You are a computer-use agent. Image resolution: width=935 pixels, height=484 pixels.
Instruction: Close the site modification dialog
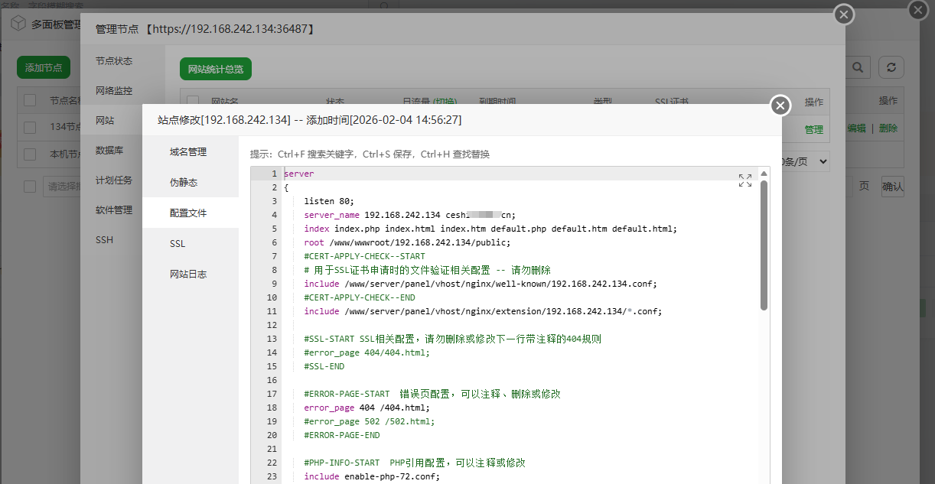point(780,106)
